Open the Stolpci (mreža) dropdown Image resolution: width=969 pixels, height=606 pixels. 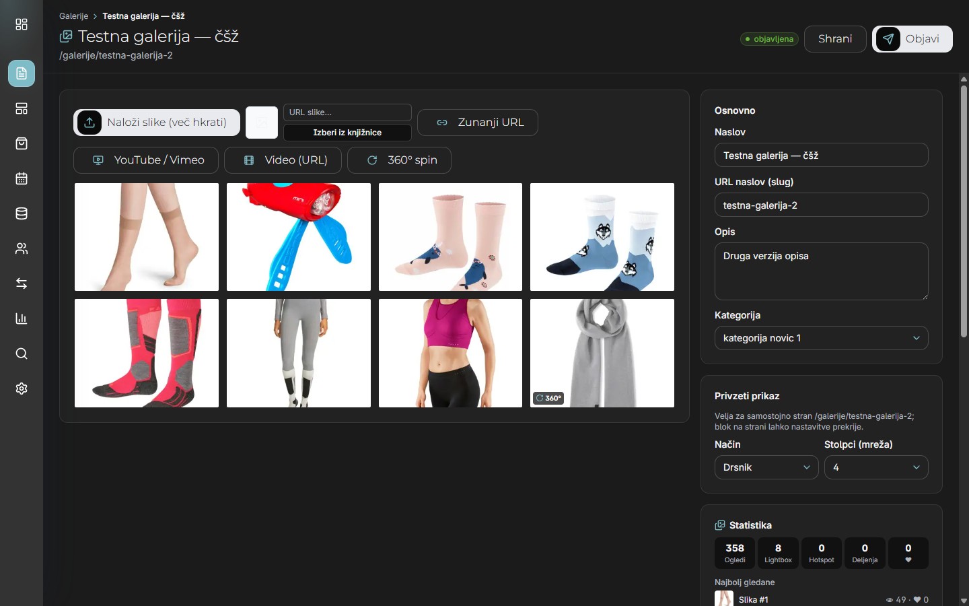pyautogui.click(x=876, y=467)
